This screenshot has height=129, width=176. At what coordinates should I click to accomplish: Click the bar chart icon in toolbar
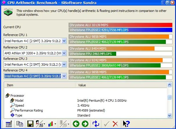[x=51, y=124]
